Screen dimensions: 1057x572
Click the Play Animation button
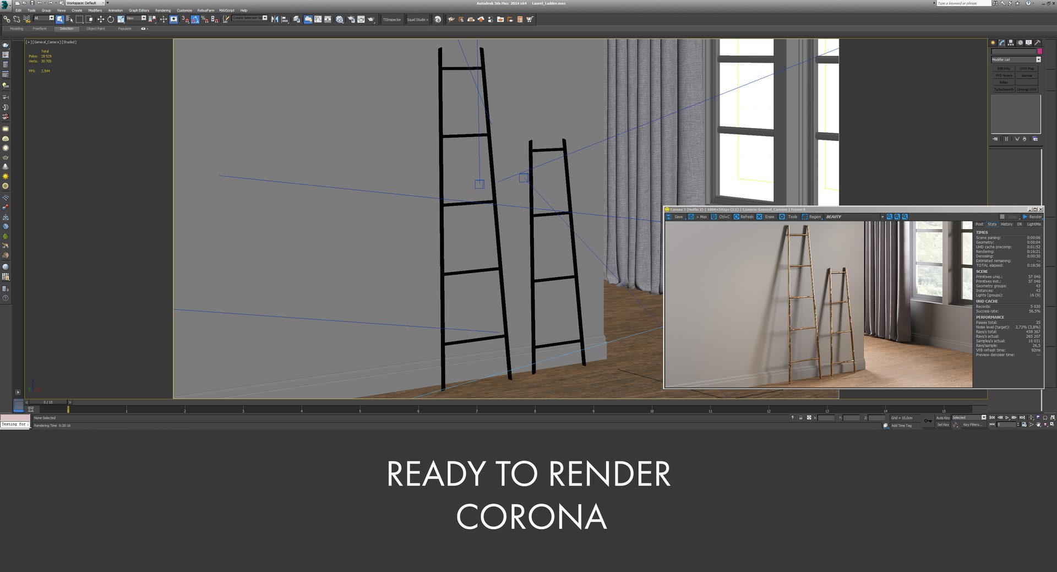(x=1007, y=418)
